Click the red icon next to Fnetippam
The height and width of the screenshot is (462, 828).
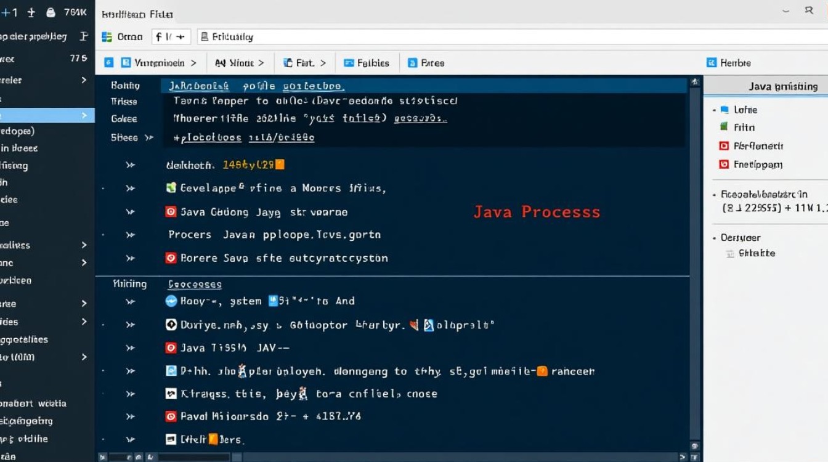tap(724, 164)
